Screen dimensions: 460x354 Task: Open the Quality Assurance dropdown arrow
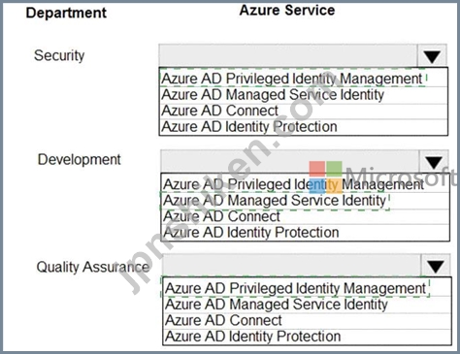pyautogui.click(x=436, y=266)
